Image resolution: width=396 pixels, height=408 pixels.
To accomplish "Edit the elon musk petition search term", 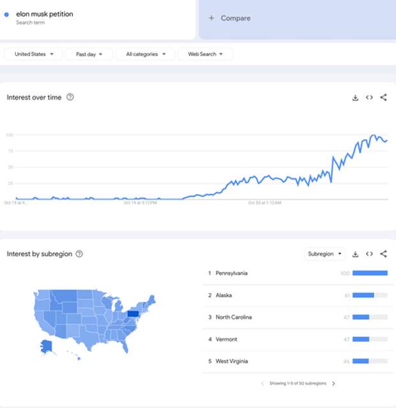I will 45,14.
